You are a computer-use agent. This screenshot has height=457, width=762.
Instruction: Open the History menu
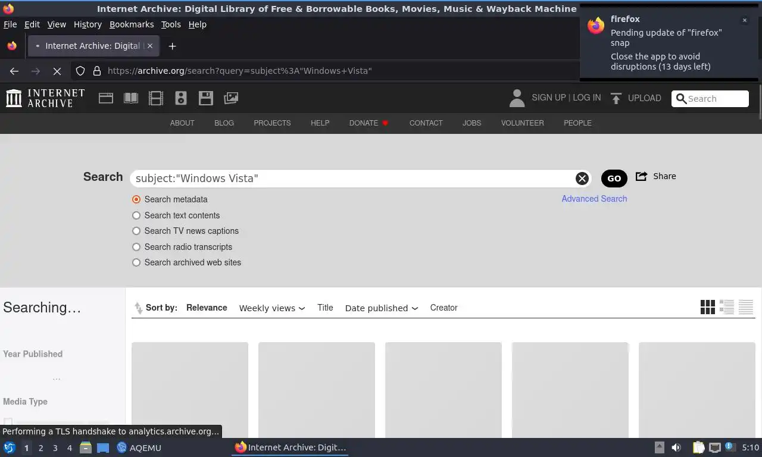click(88, 24)
